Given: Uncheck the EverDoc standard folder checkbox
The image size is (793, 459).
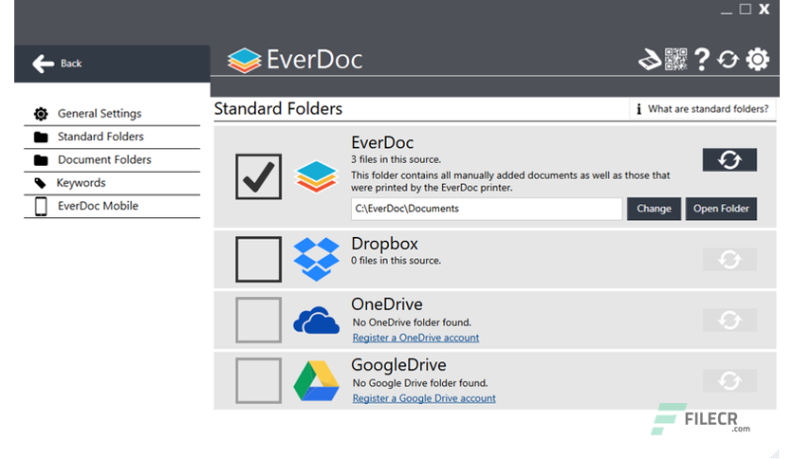Looking at the screenshot, I should [x=258, y=176].
